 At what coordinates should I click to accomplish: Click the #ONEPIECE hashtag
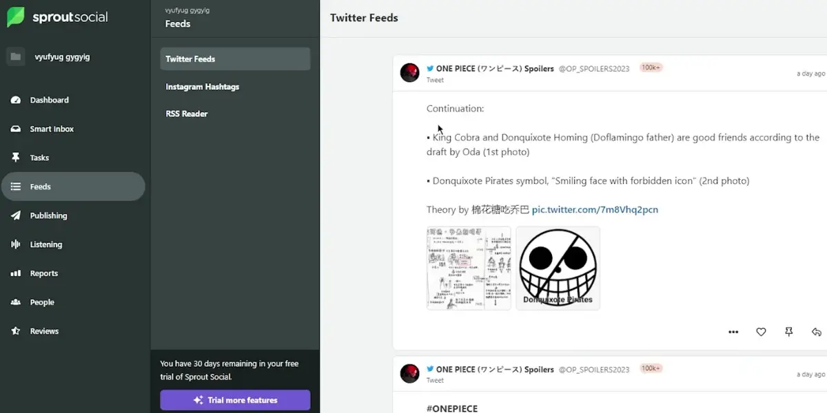[452, 409]
